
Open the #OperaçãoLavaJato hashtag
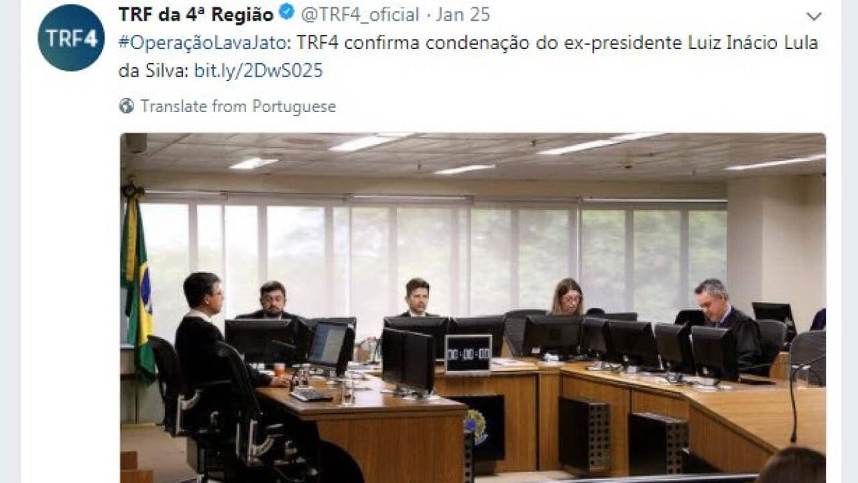(x=204, y=43)
